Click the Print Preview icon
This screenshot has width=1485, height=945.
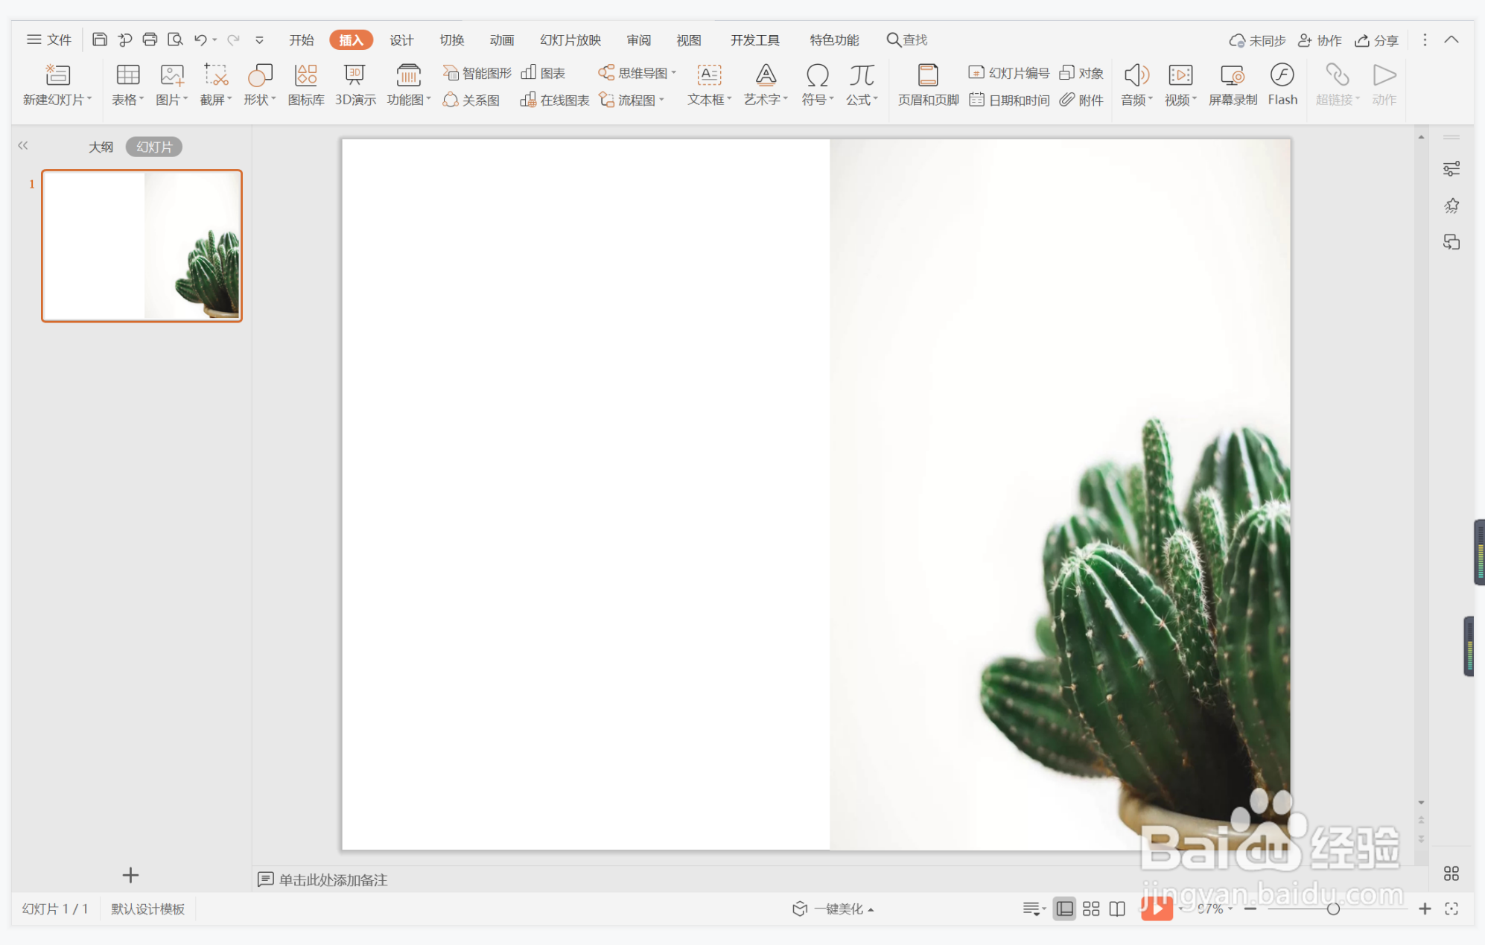(175, 39)
